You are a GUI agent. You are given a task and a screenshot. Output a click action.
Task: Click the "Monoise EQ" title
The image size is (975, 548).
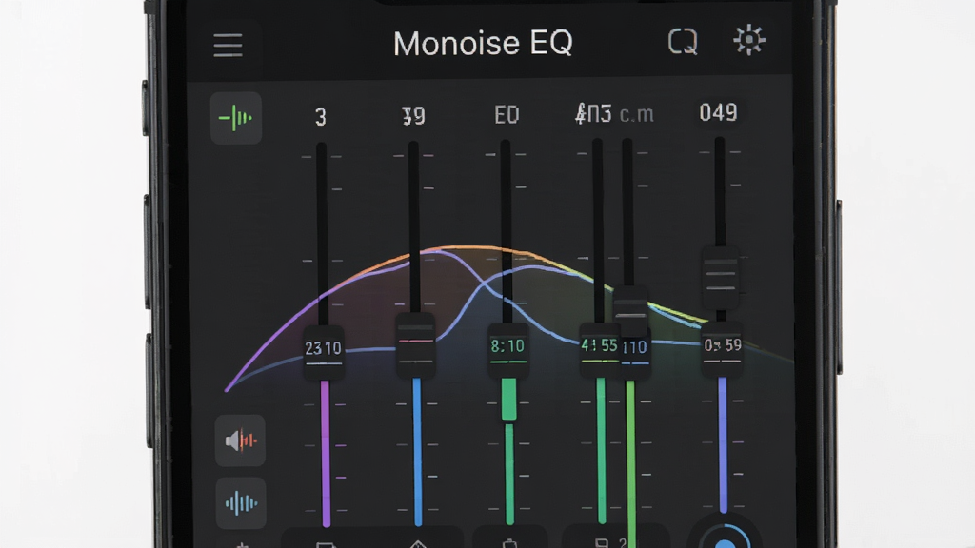click(483, 44)
